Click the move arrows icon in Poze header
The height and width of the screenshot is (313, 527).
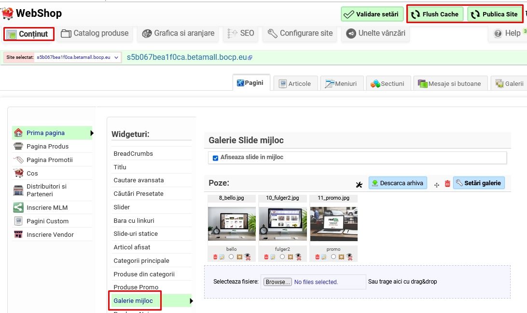[437, 184]
